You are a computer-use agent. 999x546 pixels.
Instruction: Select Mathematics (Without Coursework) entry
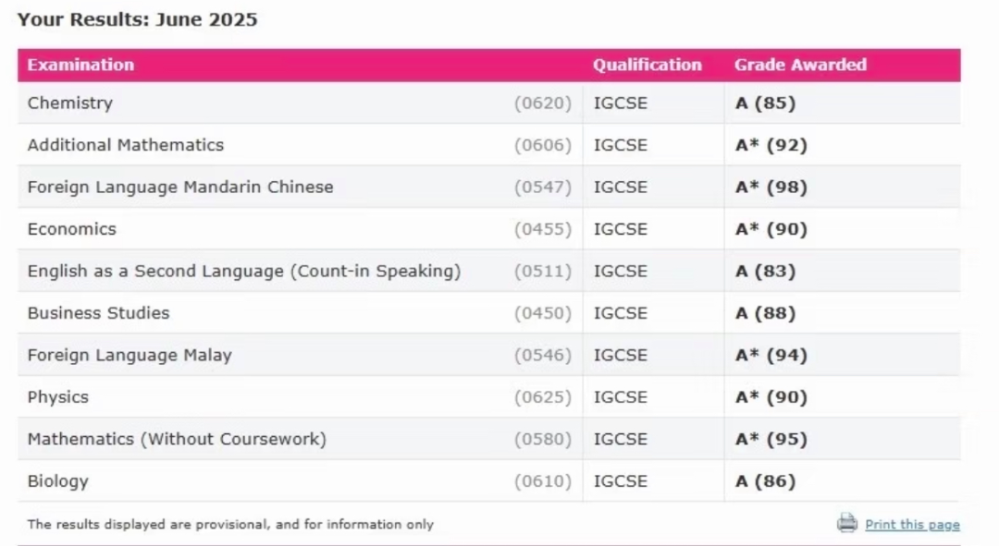click(177, 439)
